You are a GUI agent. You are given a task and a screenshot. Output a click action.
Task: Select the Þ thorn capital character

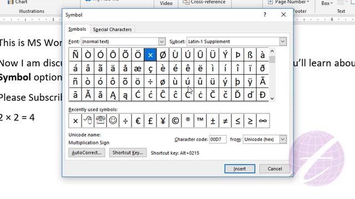tap(237, 55)
